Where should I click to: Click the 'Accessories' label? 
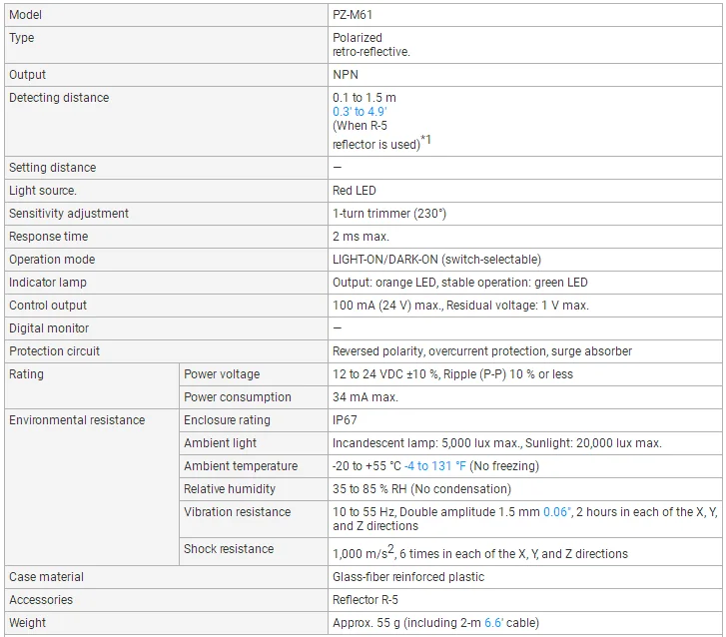coord(41,600)
